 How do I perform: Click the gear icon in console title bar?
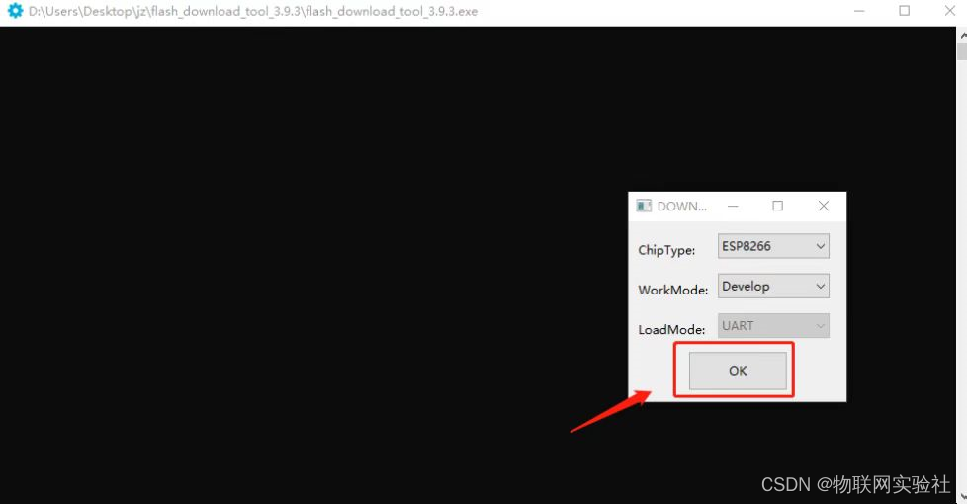15,11
